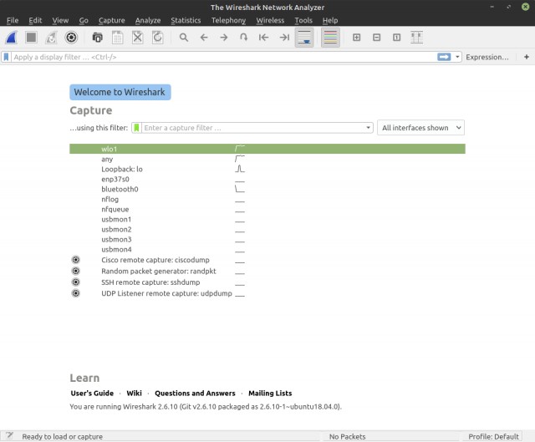Expand capture filter dropdown arrow

point(368,128)
